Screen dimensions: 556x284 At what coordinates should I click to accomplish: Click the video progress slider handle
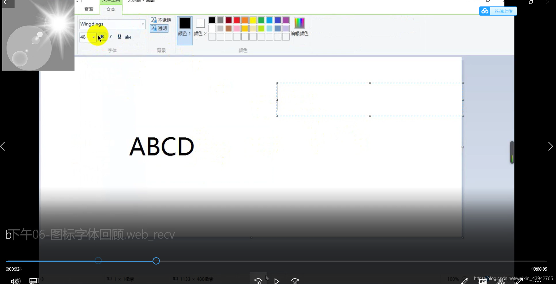point(156,261)
